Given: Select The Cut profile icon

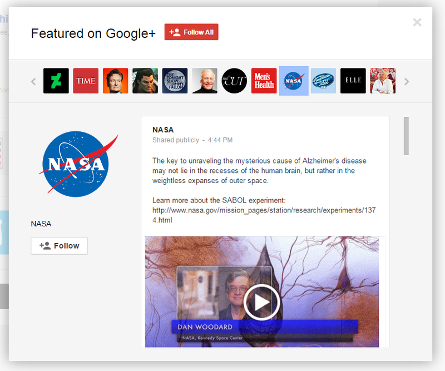Looking at the screenshot, I should coord(234,81).
